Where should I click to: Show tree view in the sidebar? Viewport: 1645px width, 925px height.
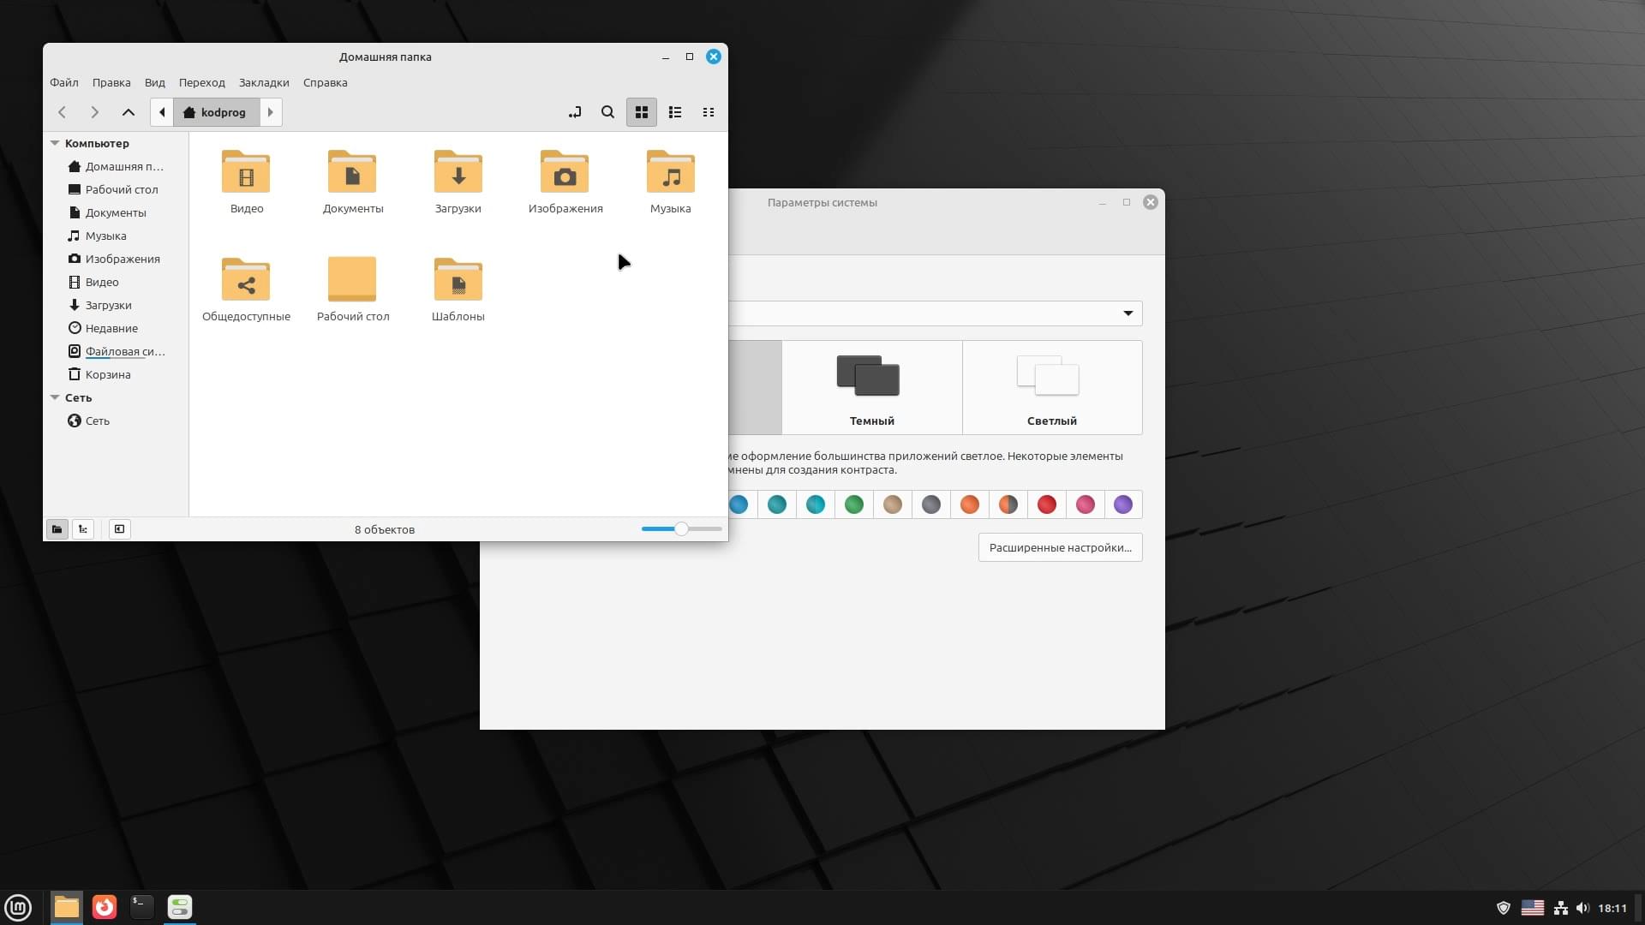[x=83, y=529]
